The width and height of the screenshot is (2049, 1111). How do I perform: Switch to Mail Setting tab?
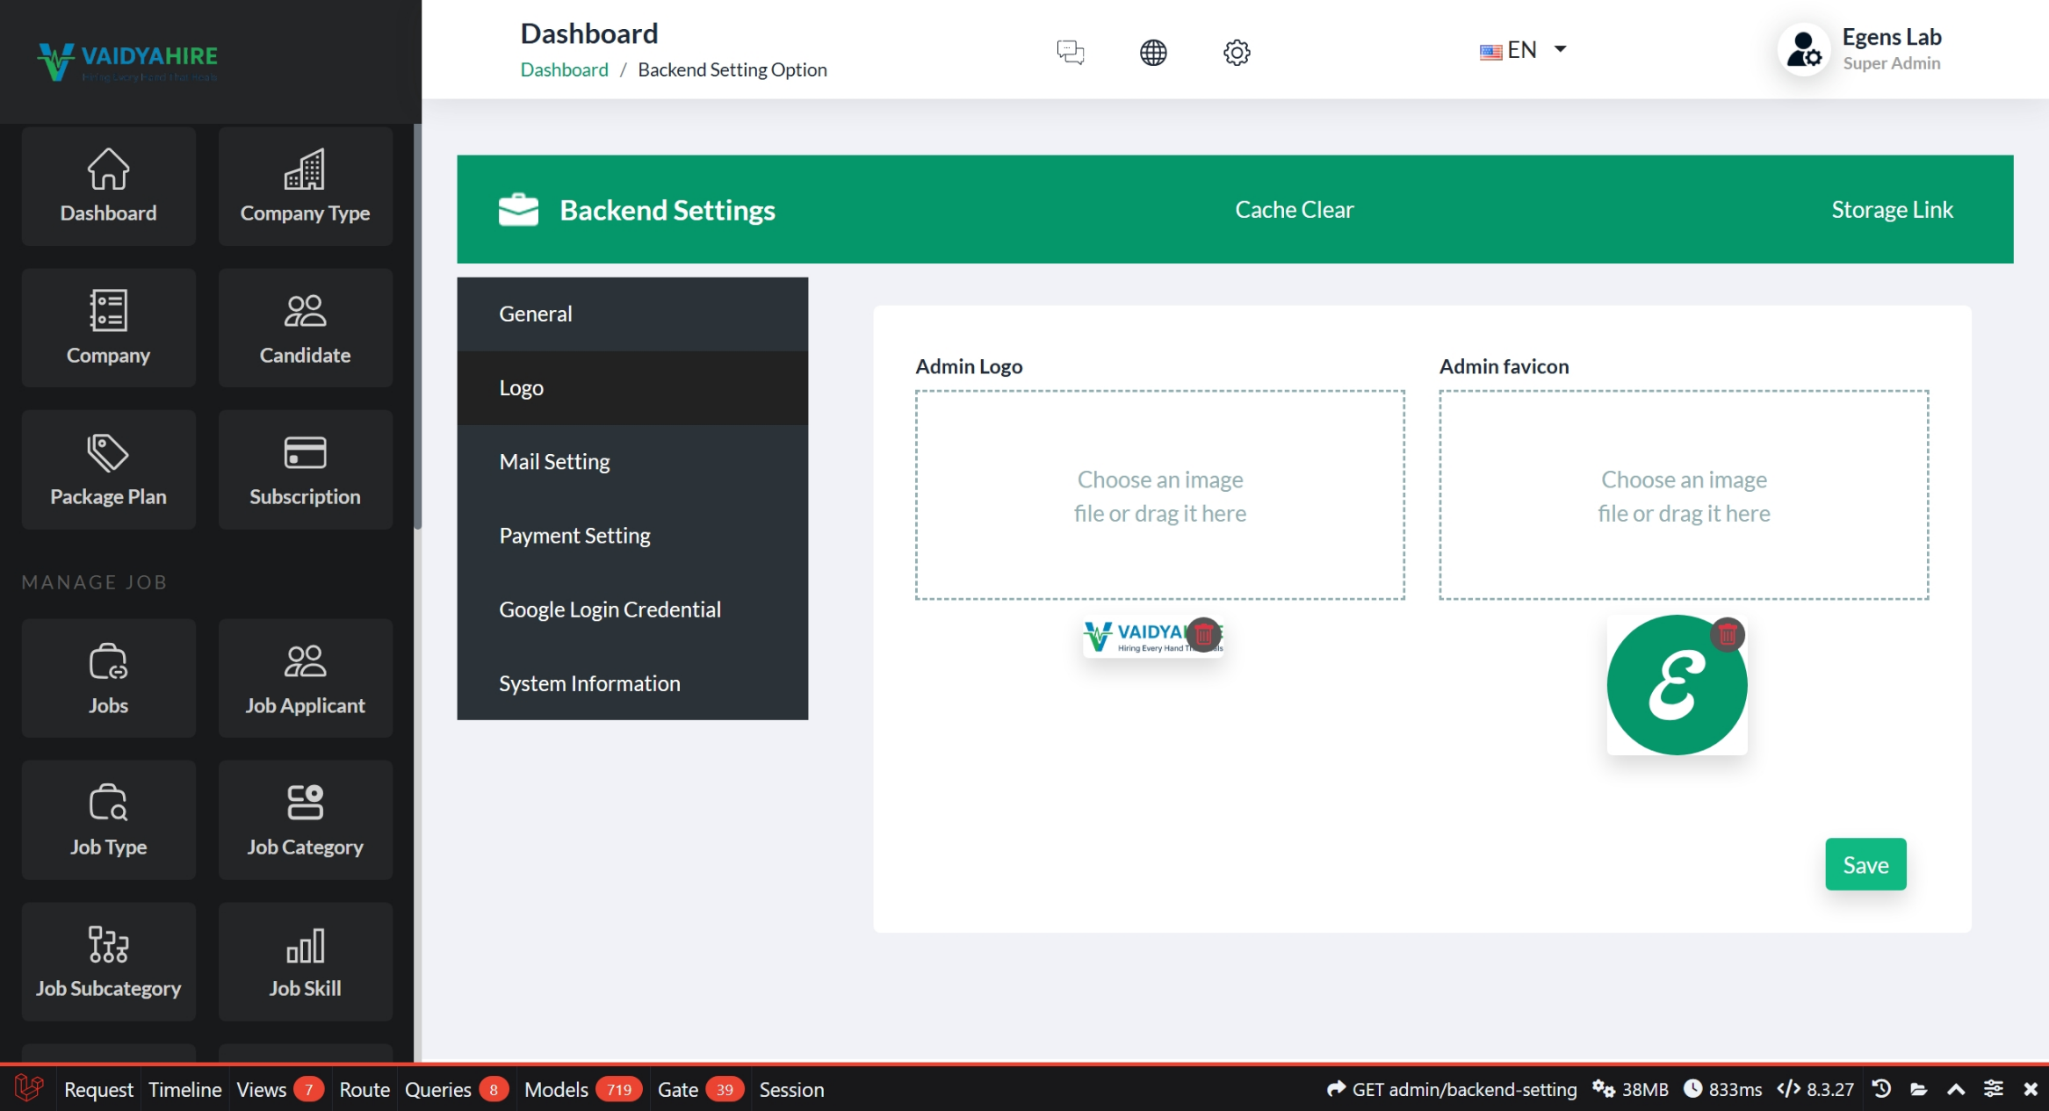click(554, 461)
